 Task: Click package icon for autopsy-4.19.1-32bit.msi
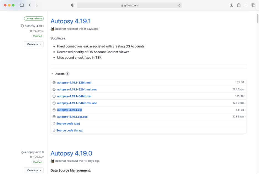pyautogui.click(x=54, y=83)
